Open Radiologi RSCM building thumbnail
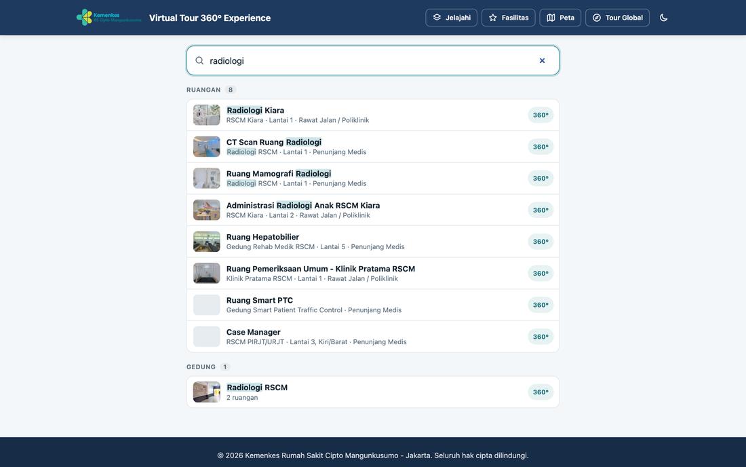This screenshot has width=746, height=467. 206,392
